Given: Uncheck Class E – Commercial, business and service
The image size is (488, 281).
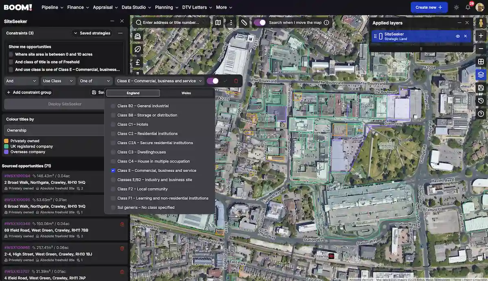Looking at the screenshot, I should (113, 171).
